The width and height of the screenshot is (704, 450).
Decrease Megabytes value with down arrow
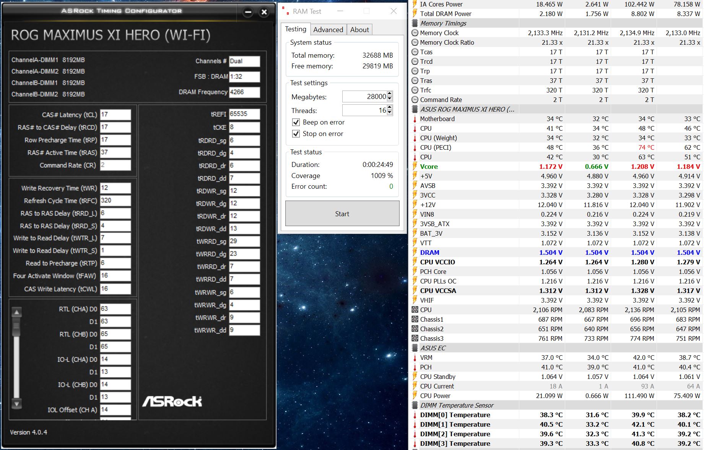[390, 99]
